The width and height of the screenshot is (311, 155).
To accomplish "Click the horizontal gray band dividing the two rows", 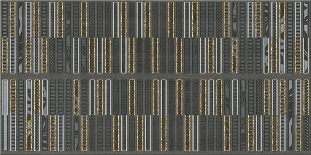I will click(155, 76).
